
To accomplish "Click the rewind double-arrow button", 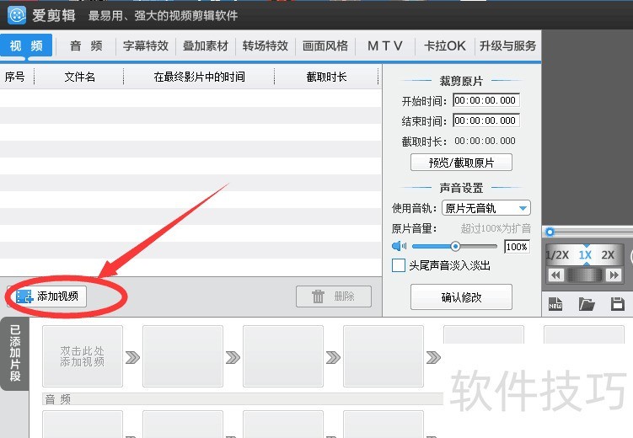I will pyautogui.click(x=555, y=275).
